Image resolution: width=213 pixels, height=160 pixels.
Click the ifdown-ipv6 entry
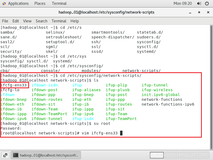pyautogui.click(x=14, y=119)
